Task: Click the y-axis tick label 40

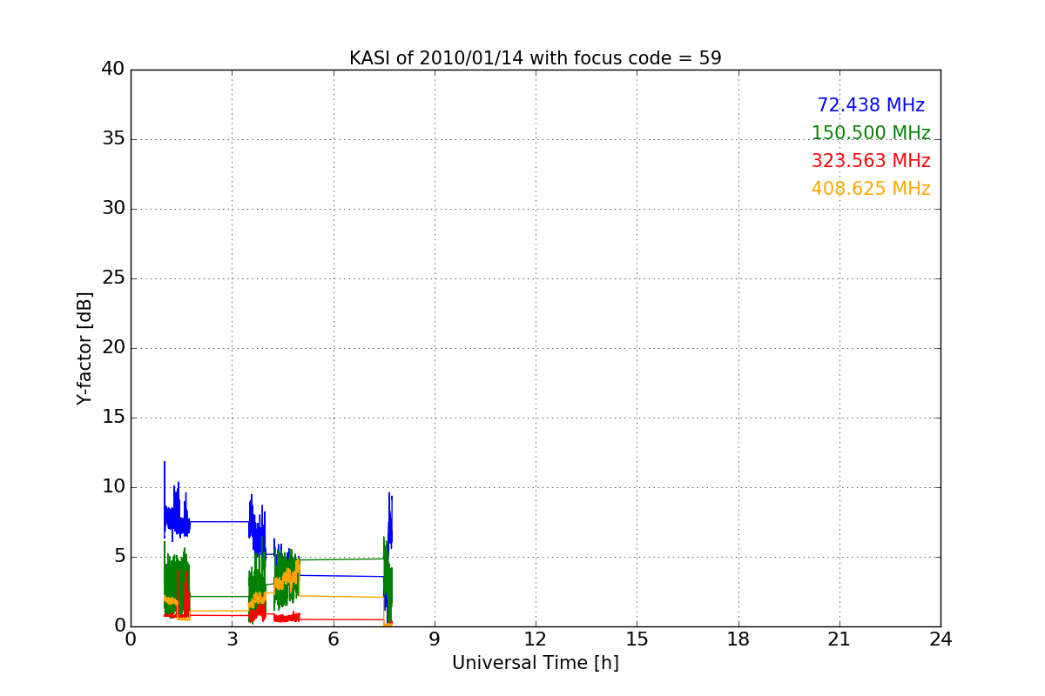Action: coord(114,70)
